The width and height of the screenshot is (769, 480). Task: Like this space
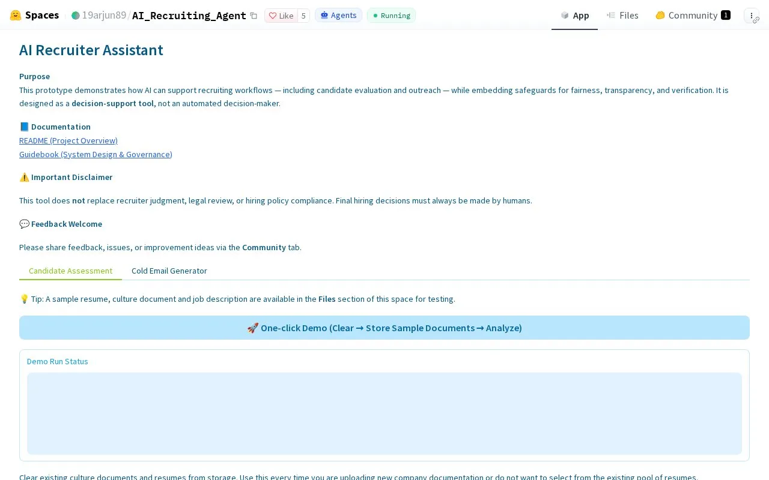click(x=281, y=16)
